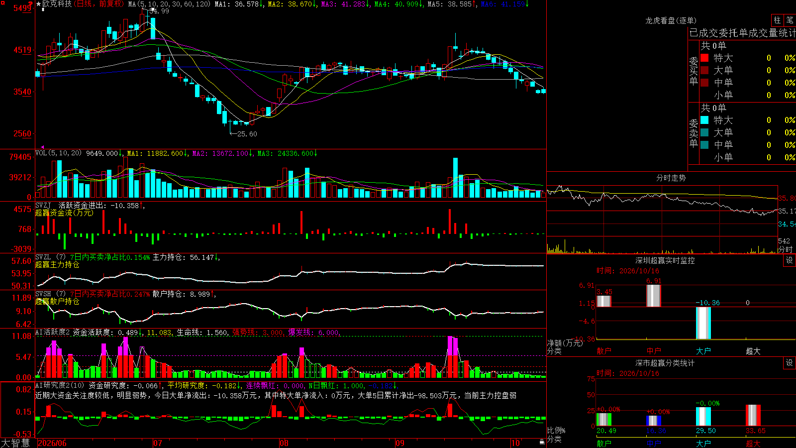Click the 超赢散户持仓 indicator title
This screenshot has width=796, height=448.
(x=57, y=301)
